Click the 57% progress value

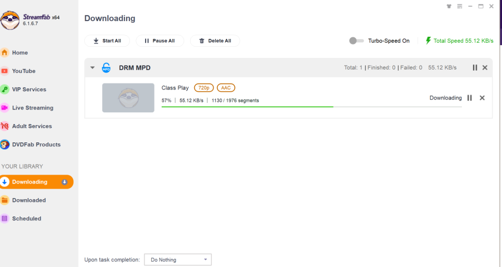click(166, 100)
